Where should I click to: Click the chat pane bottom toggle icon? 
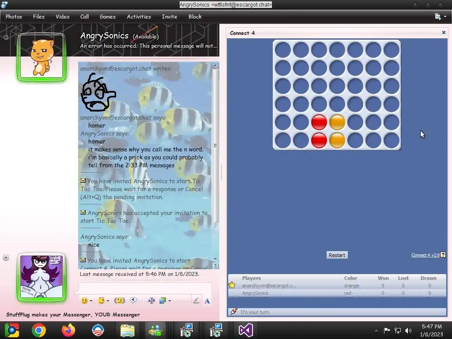click(215, 266)
